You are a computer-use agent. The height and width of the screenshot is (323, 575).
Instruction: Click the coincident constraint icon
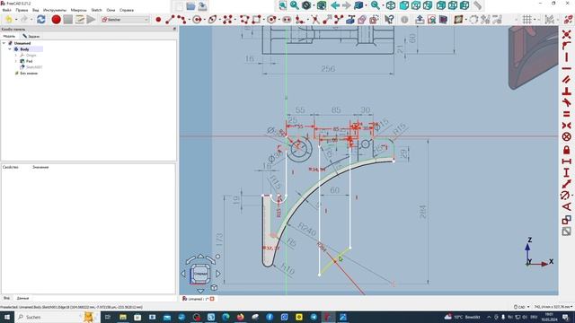(567, 34)
